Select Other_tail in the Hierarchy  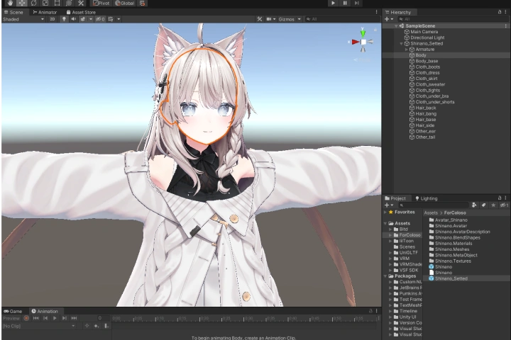point(425,137)
